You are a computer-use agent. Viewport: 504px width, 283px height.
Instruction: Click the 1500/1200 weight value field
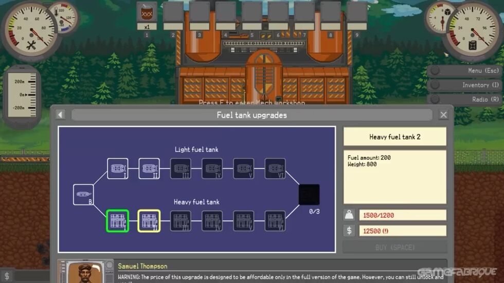[403, 215]
